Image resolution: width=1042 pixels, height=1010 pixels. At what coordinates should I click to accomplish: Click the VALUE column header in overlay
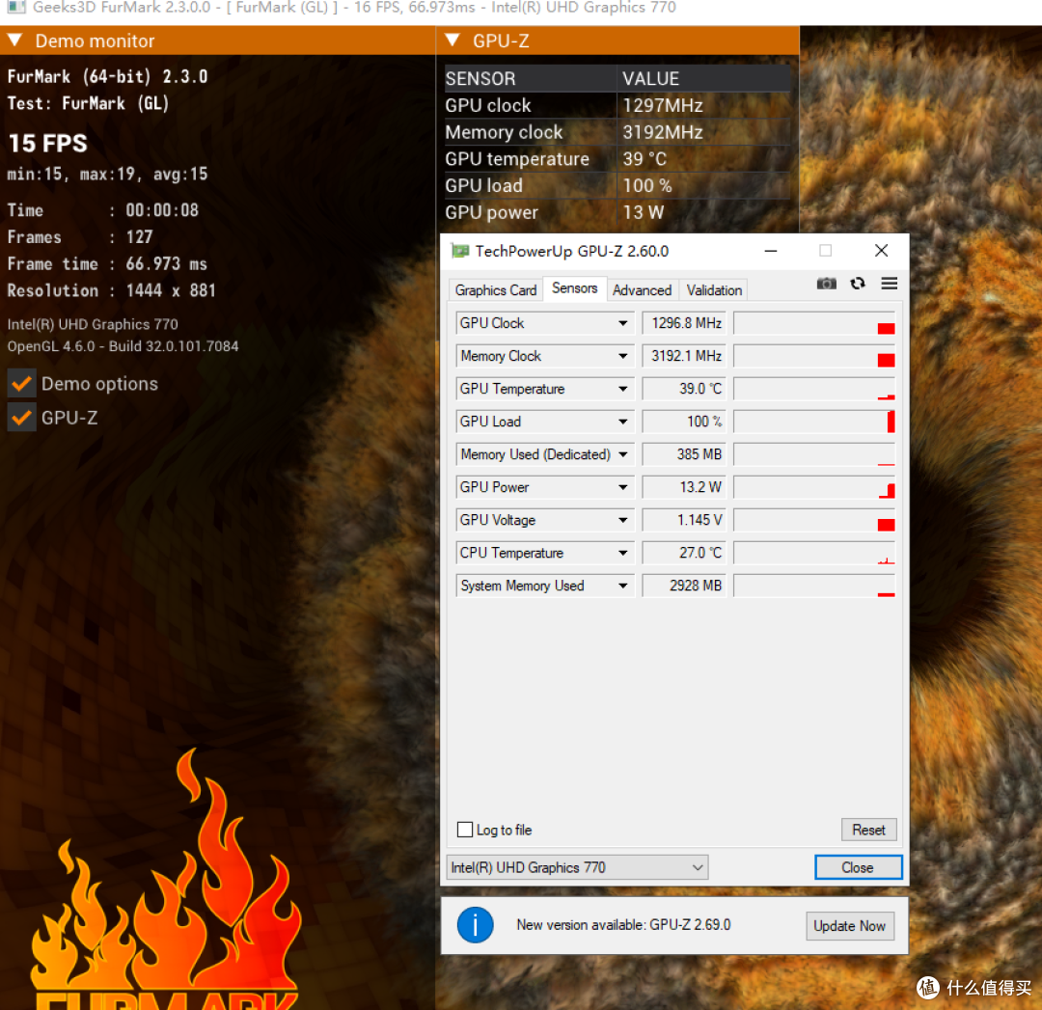[704, 78]
